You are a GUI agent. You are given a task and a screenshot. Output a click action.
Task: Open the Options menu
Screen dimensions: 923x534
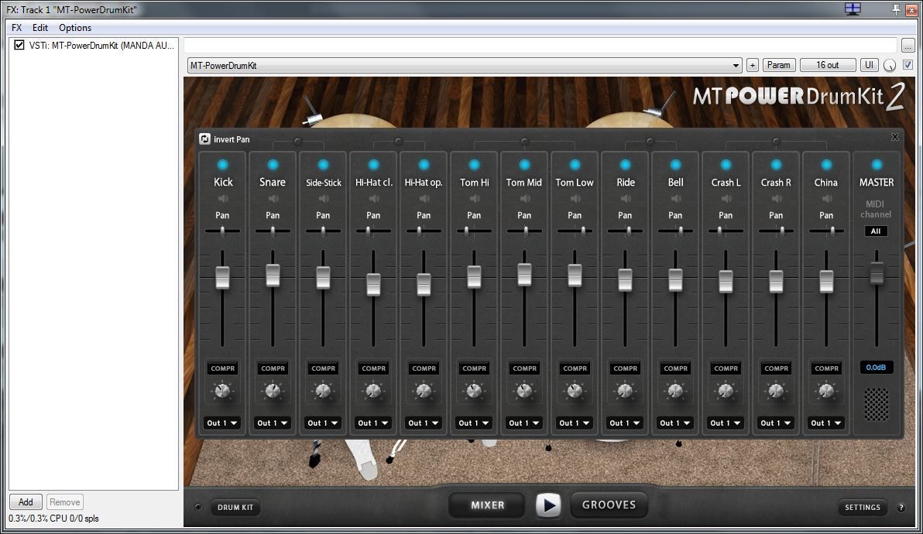[75, 28]
